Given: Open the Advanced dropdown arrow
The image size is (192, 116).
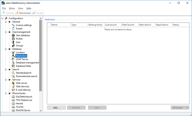Looking at the screenshot, I should (x=187, y=108).
